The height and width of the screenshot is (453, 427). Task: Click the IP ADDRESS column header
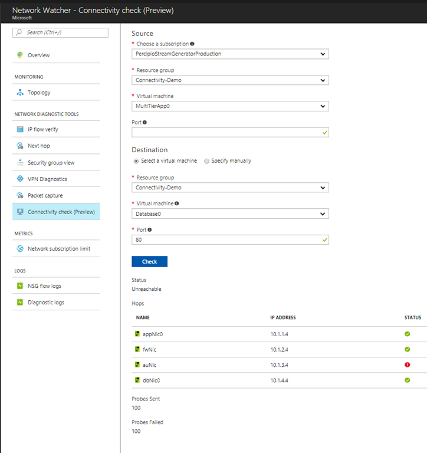283,317
